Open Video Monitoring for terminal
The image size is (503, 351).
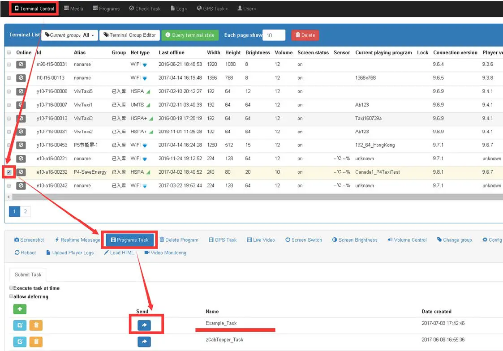[165, 253]
